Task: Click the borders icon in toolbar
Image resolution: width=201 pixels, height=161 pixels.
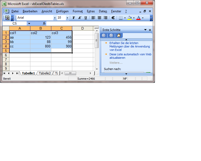Action: click(120, 18)
